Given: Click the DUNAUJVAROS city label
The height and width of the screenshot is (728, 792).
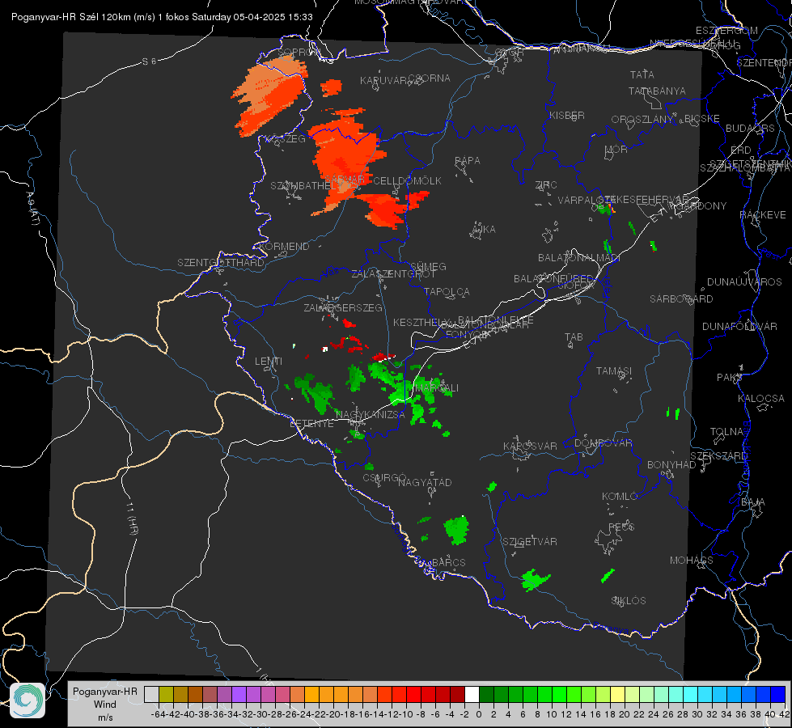Looking at the screenshot, I should pos(744,282).
